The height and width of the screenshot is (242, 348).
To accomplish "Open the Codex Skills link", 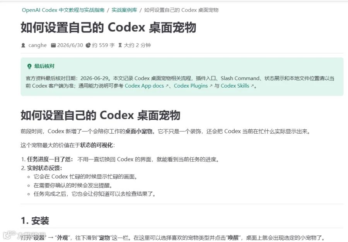I will click(235, 86).
